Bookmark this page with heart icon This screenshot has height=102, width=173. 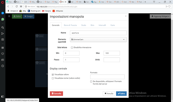[x=169, y=6]
